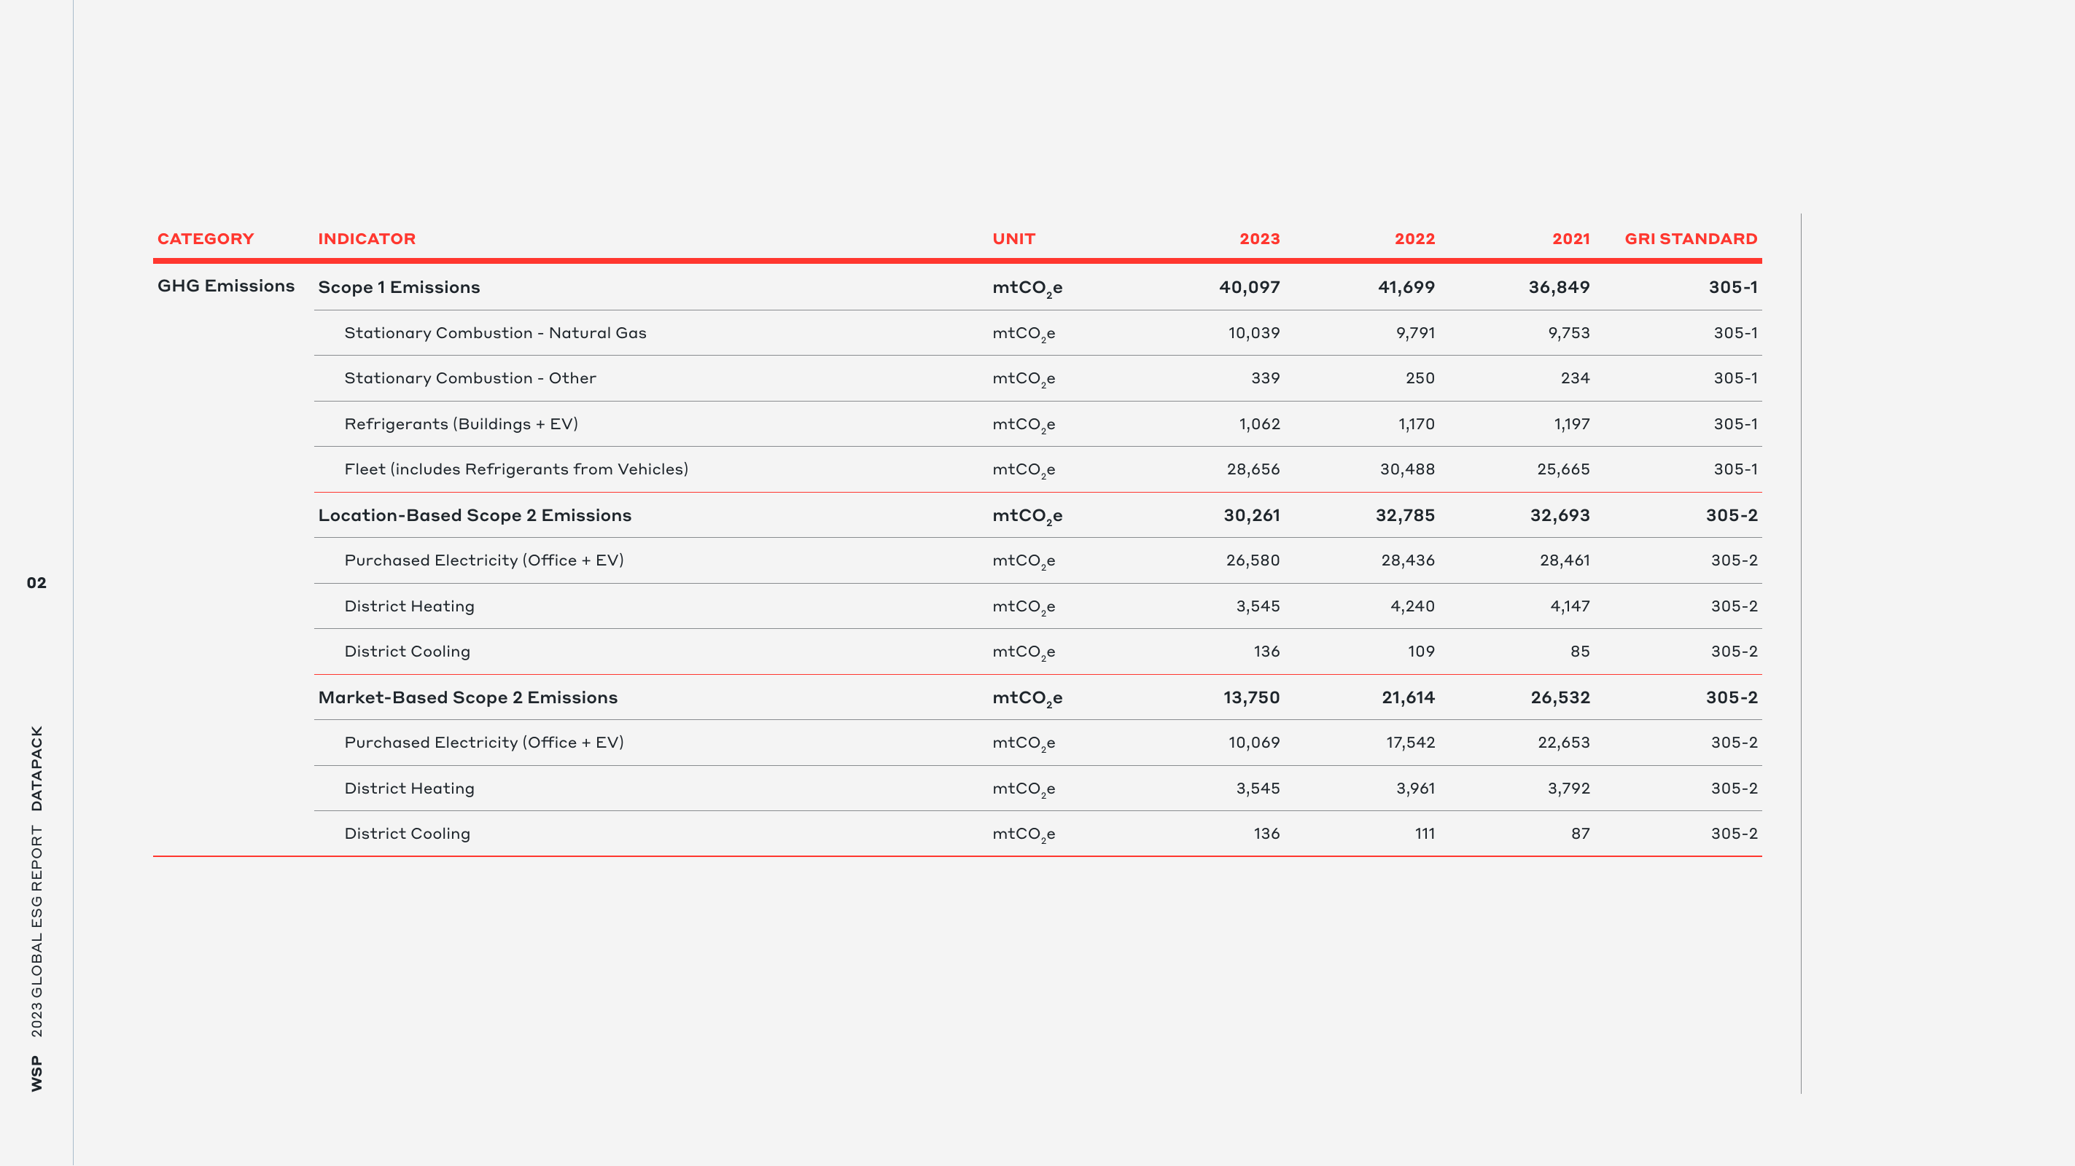Click the CATEGORY column header
2075x1166 pixels.
pyautogui.click(x=206, y=239)
